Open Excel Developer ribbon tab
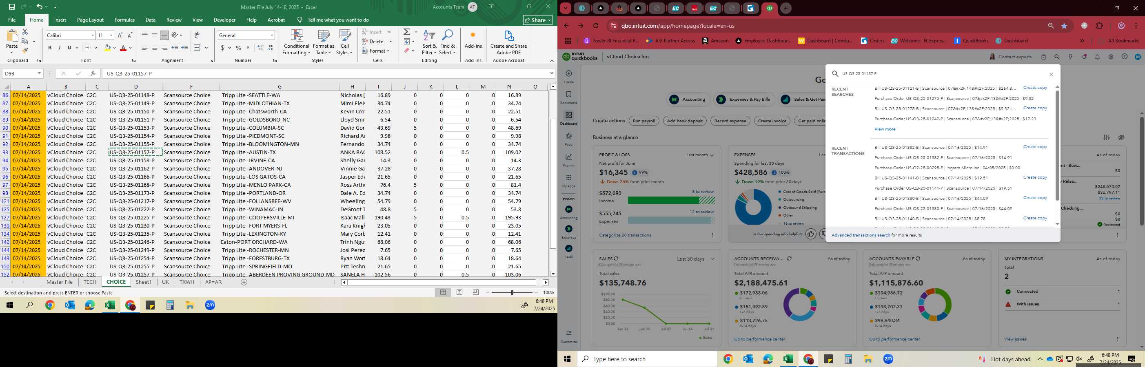This screenshot has height=367, width=1145. pos(224,20)
